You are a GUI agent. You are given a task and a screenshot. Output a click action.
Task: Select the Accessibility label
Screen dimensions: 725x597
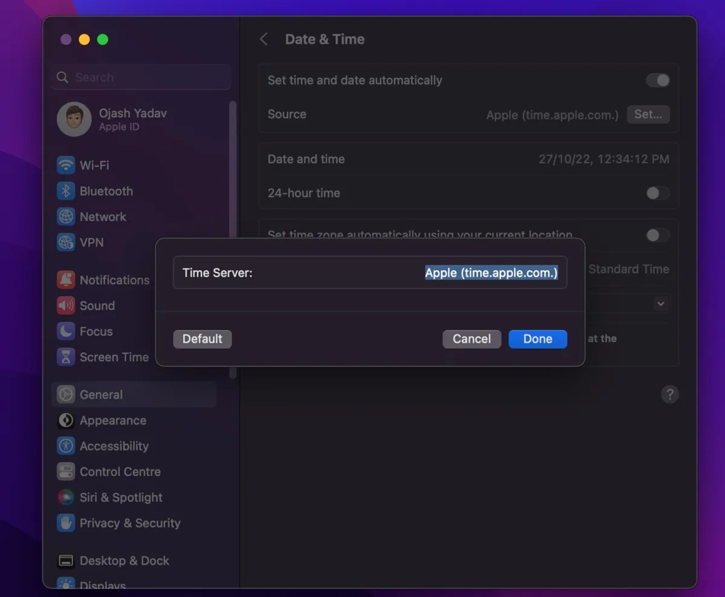click(x=114, y=446)
